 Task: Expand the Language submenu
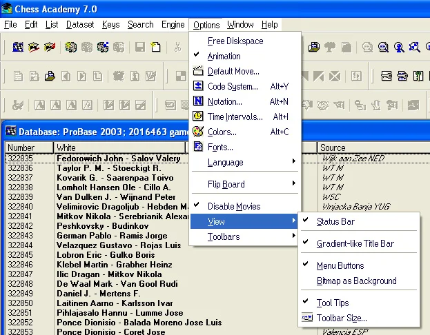[x=244, y=162]
